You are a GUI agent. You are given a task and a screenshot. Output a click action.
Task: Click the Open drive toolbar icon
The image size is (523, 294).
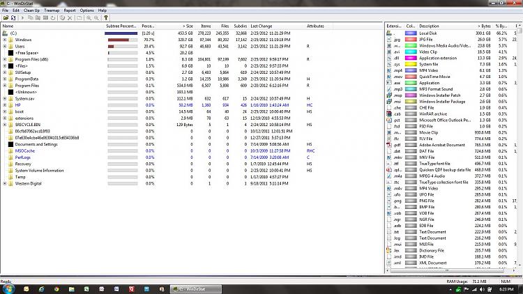click(6, 17)
